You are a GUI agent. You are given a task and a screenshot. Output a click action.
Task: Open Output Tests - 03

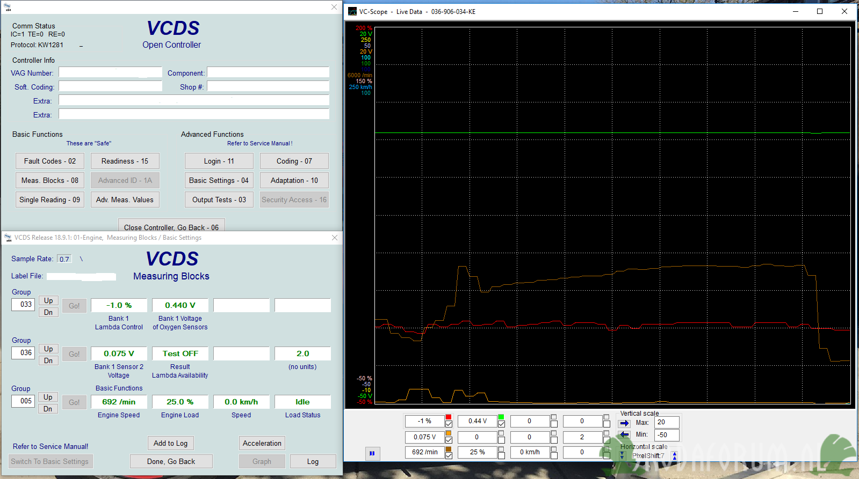tap(219, 200)
